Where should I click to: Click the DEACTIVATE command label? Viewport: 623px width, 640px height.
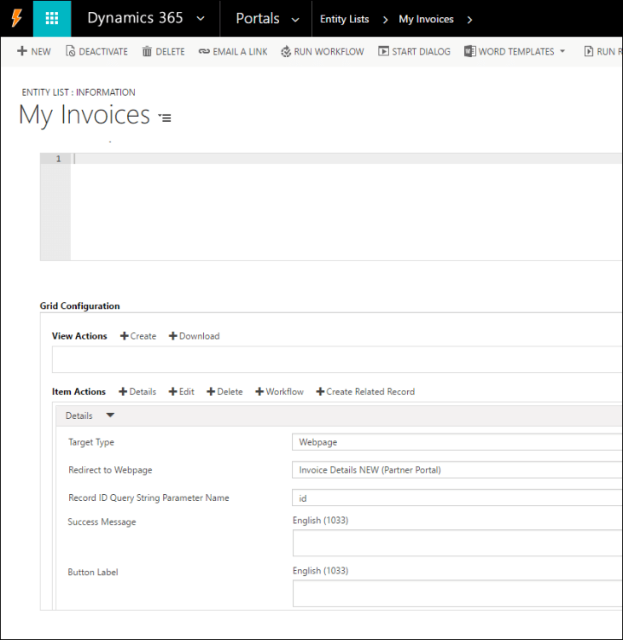(x=103, y=52)
